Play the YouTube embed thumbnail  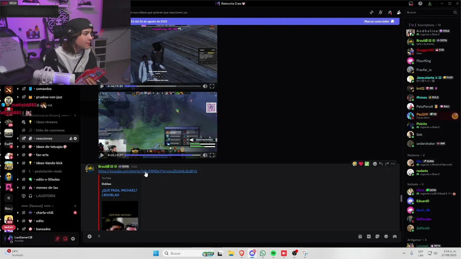pos(120,215)
